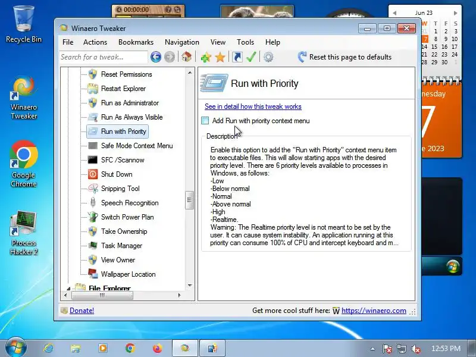Launch Internet Explorer from the taskbar

pyautogui.click(x=48, y=348)
